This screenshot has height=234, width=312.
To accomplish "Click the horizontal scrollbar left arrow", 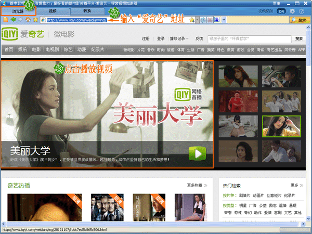I will tap(3, 224).
